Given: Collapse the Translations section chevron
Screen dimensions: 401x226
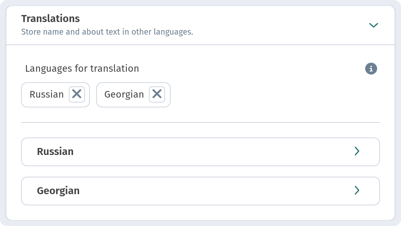Looking at the screenshot, I should point(373,25).
